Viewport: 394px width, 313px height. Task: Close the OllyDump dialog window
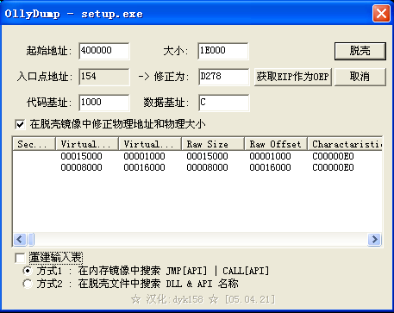(381, 14)
